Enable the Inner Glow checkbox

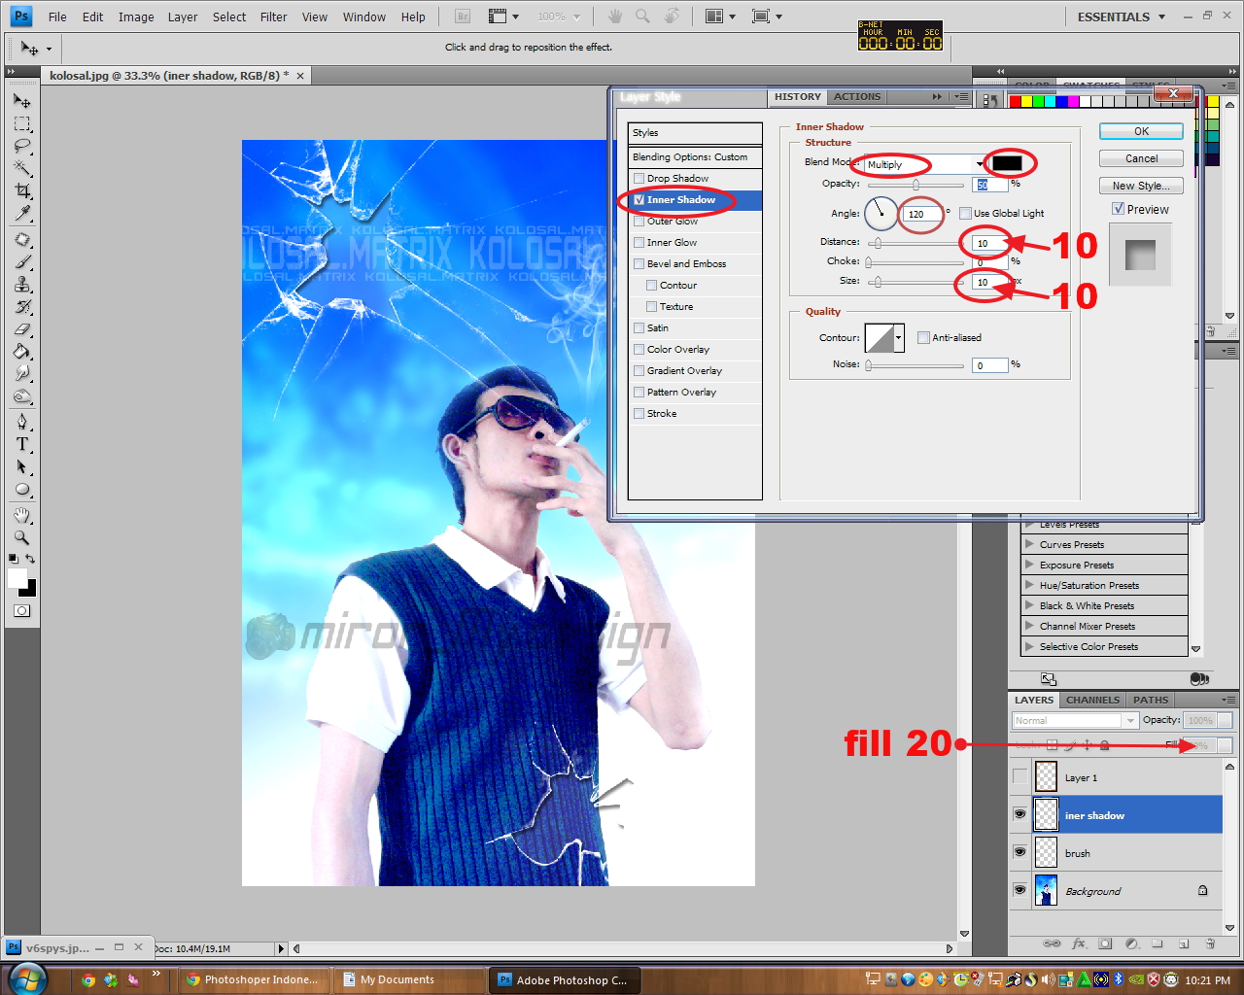(639, 243)
